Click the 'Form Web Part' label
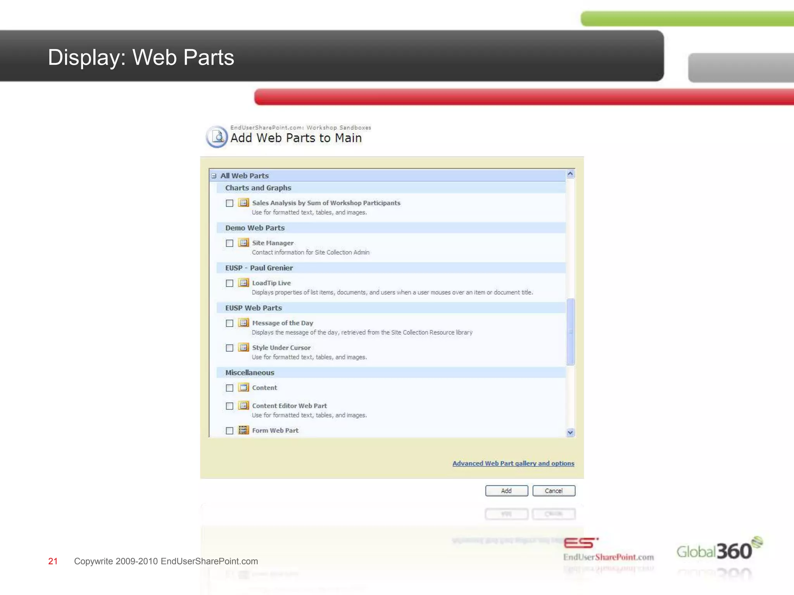 275,430
